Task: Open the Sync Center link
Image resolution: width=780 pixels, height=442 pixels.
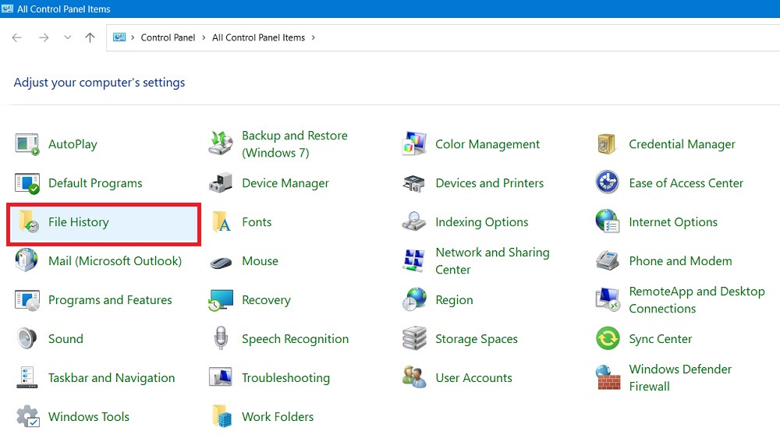Action: pos(660,339)
